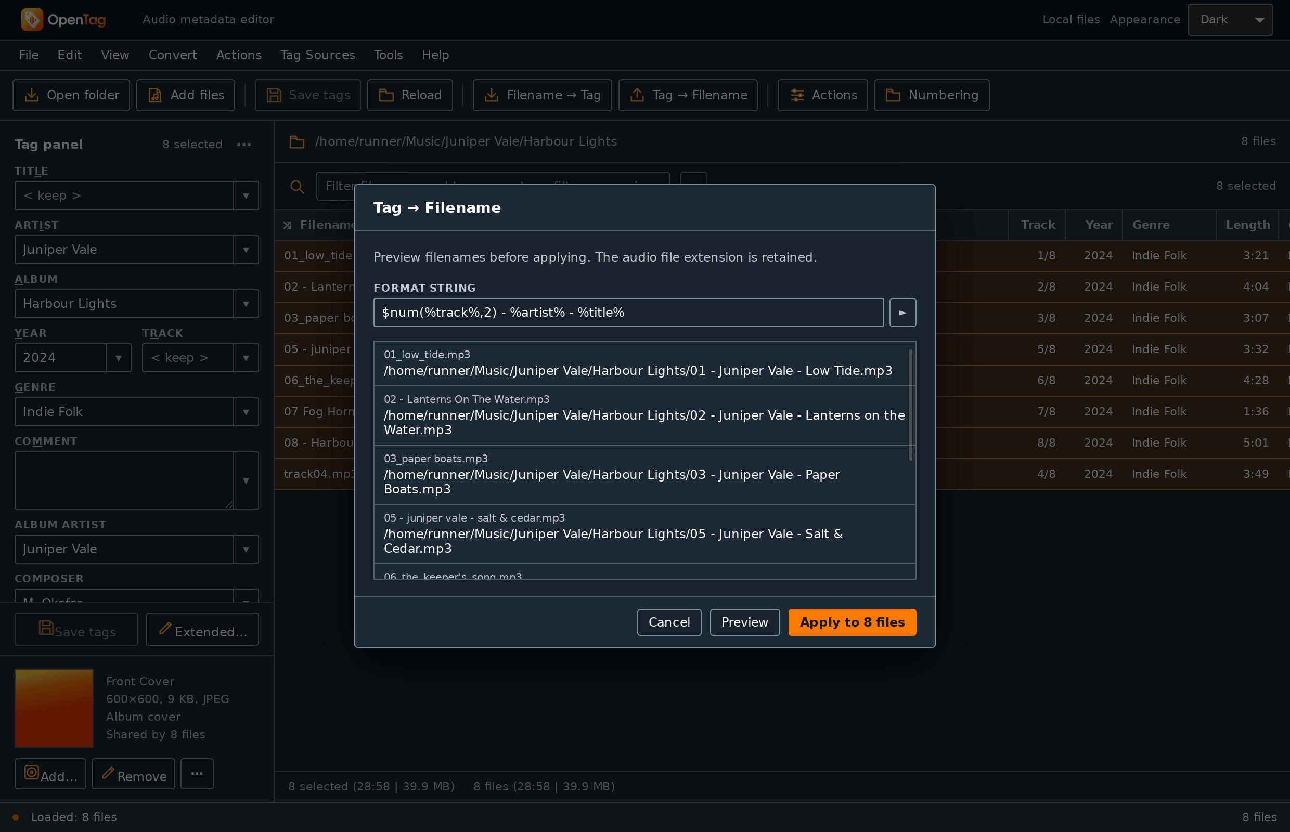
Task: Click the Add files toolbar button
Action: [x=185, y=95]
